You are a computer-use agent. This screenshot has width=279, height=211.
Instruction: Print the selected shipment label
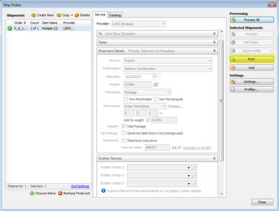click(252, 59)
